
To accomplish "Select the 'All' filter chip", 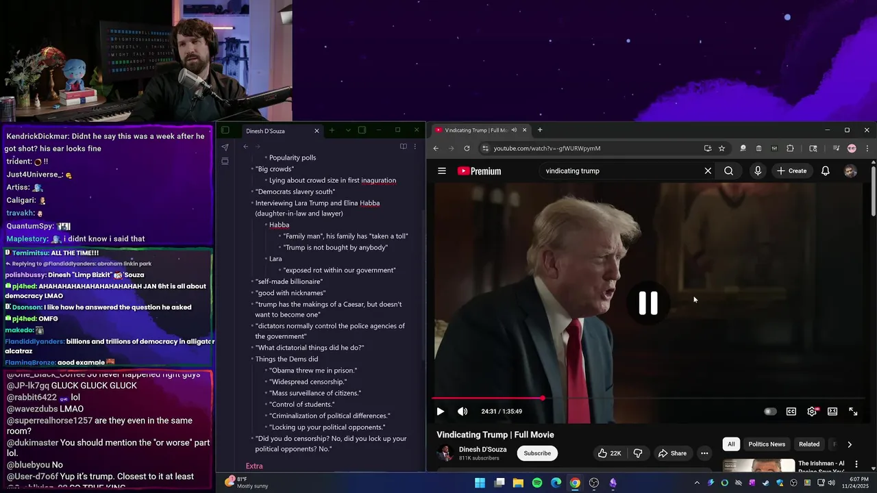I will point(731,444).
